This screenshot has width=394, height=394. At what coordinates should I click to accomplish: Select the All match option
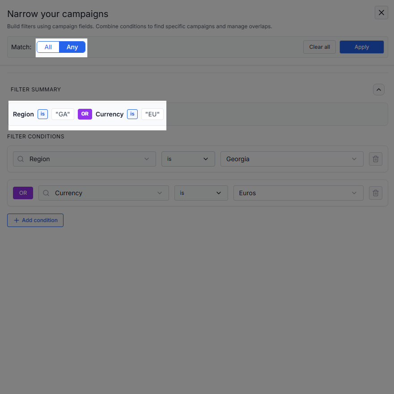click(48, 47)
